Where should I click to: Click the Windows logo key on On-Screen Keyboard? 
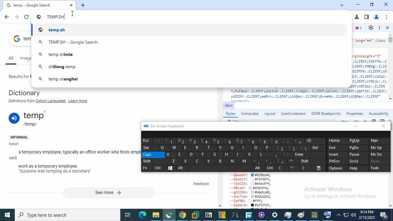170,168
